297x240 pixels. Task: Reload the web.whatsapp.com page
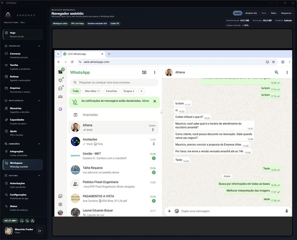tap(72, 62)
